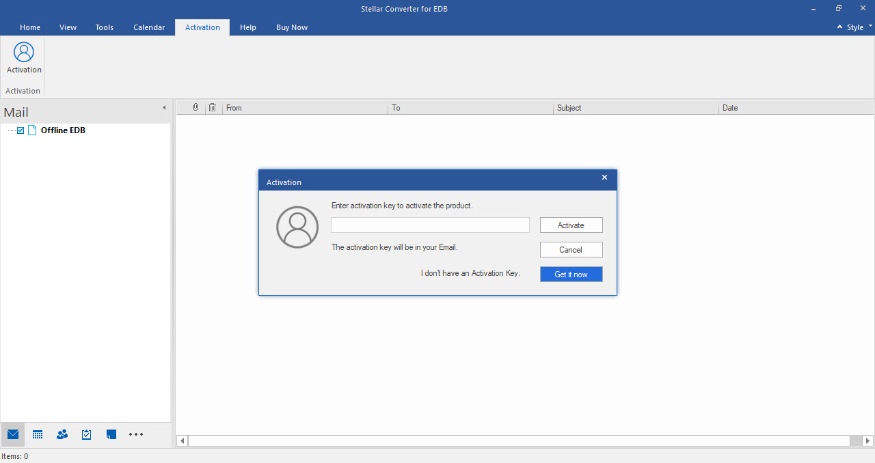Open the Calendar ribbon tab
Viewport: 875px width, 463px height.
point(149,27)
